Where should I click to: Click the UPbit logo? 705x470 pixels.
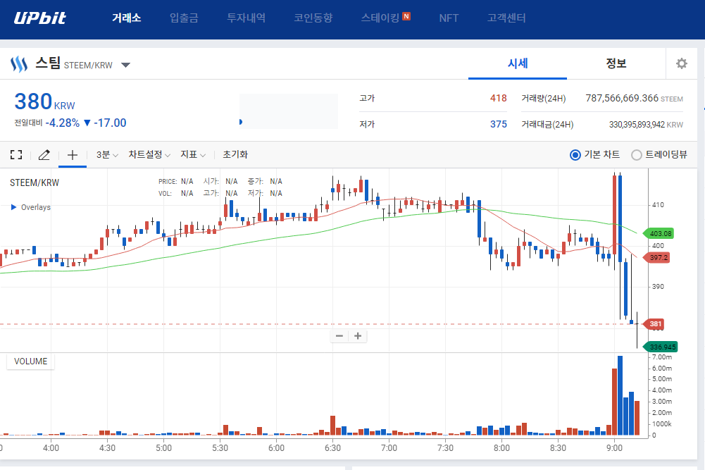(39, 18)
